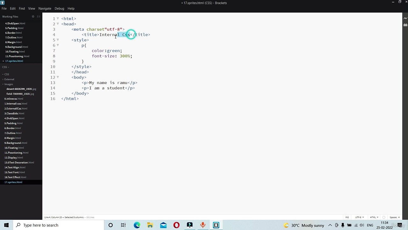
Task: Click the split view icon beside Working Files
Action: (x=39, y=17)
